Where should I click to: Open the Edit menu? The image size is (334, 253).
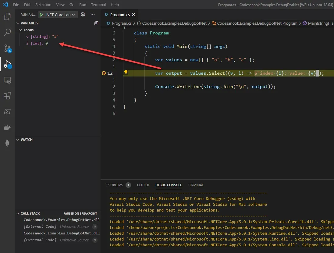coord(27,5)
